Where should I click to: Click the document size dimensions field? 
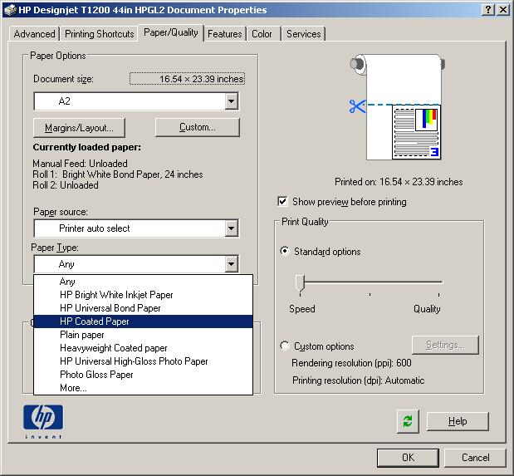coord(187,79)
